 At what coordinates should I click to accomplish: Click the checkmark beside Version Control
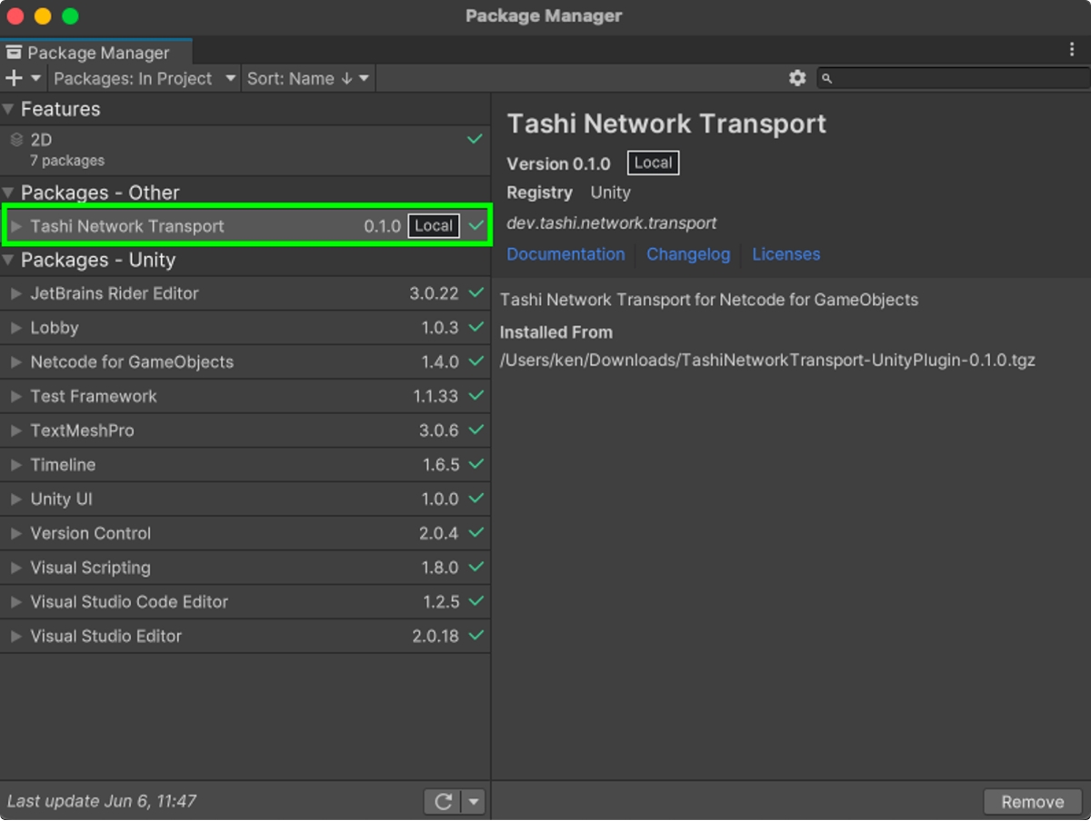coord(475,533)
